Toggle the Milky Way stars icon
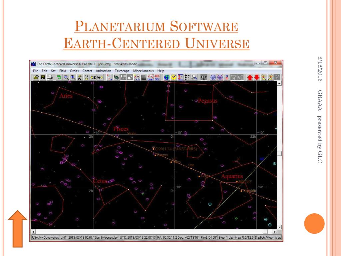Image resolution: width=341 pixels, height=256 pixels. [x=130, y=77]
